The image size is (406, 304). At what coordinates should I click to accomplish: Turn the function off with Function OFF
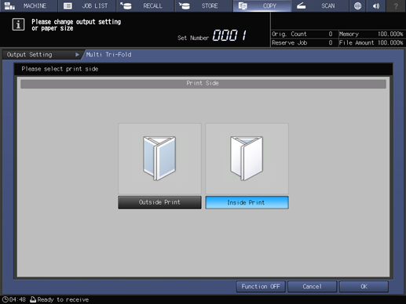pos(261,287)
